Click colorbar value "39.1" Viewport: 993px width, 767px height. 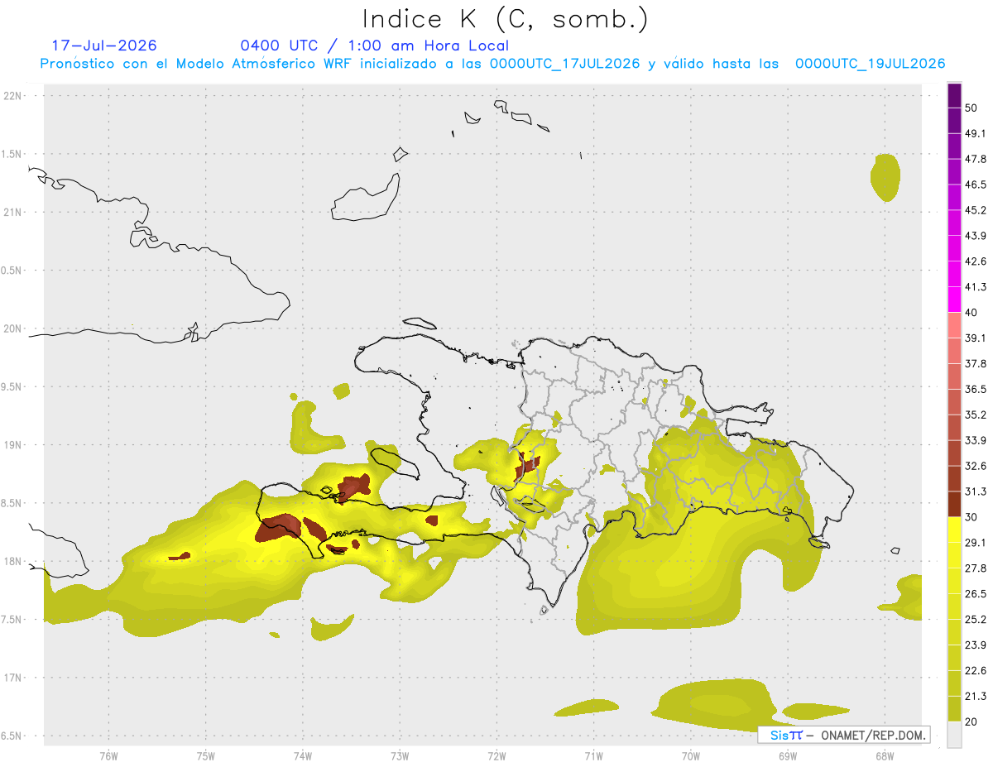click(975, 338)
